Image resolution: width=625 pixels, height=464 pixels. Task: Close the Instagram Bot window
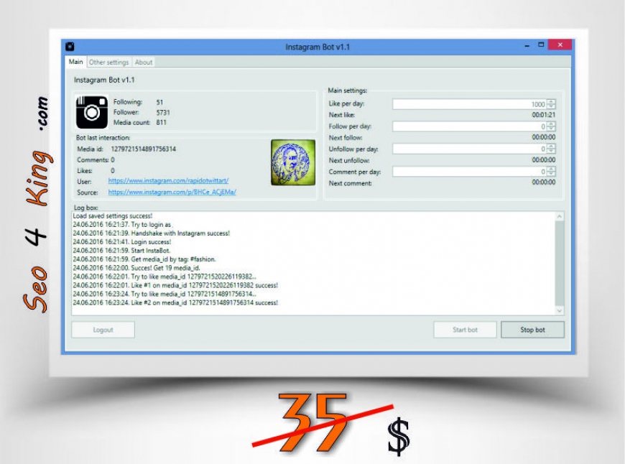(x=560, y=45)
